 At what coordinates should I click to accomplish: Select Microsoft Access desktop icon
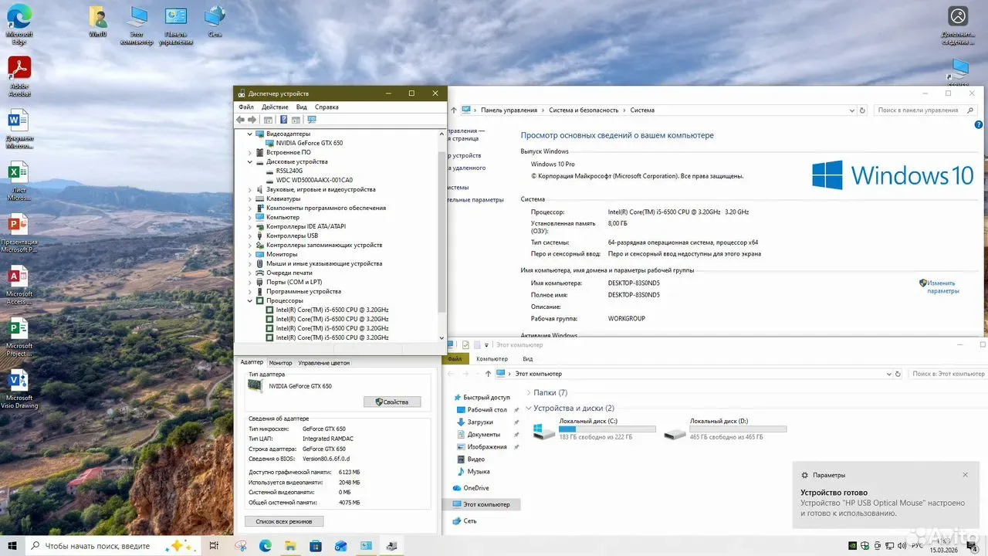tap(19, 285)
